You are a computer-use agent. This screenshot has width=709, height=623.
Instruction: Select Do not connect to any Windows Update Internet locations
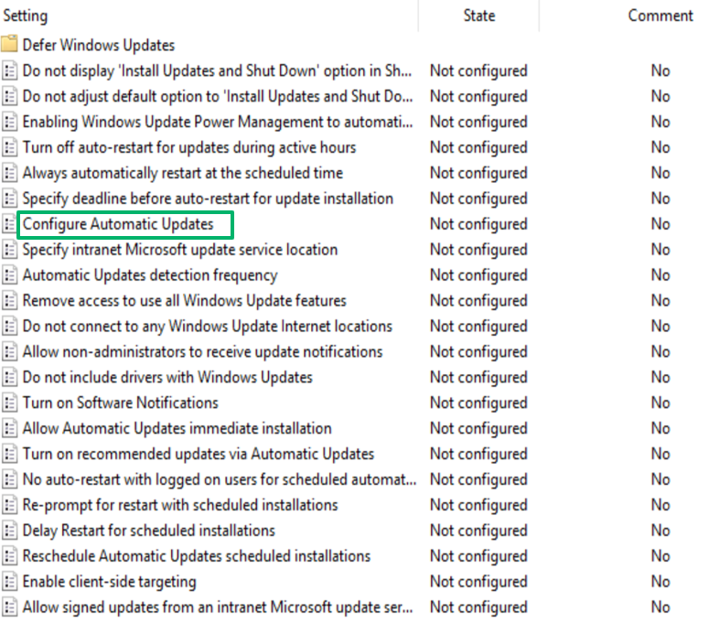click(x=207, y=327)
